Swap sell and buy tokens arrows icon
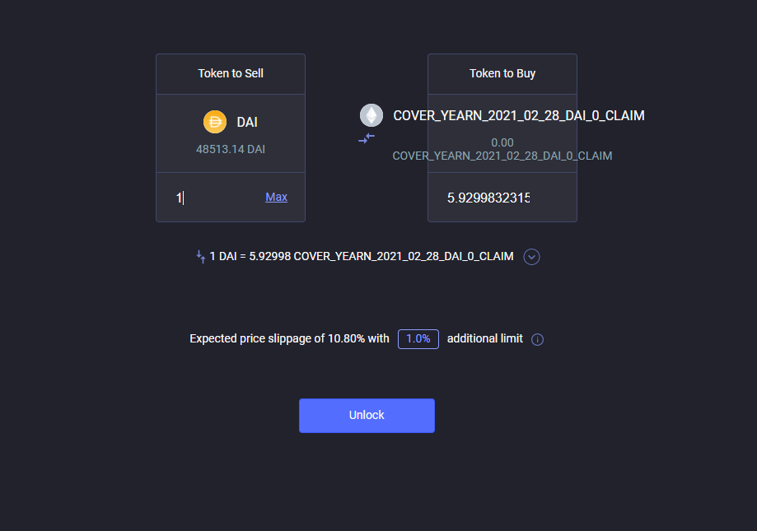The width and height of the screenshot is (757, 531). point(367,138)
